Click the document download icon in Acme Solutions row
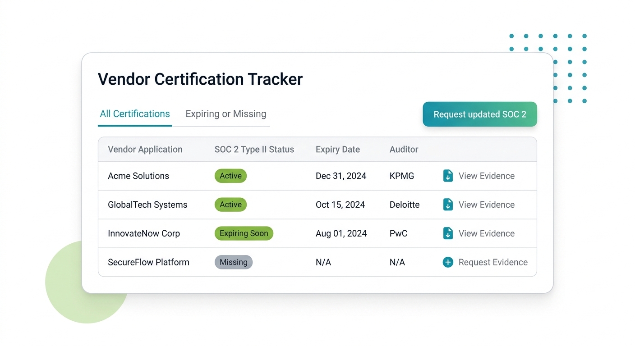Screen dimensions: 635x346 [x=448, y=176]
